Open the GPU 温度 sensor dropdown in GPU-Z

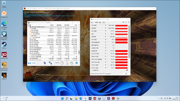pos(105,31)
